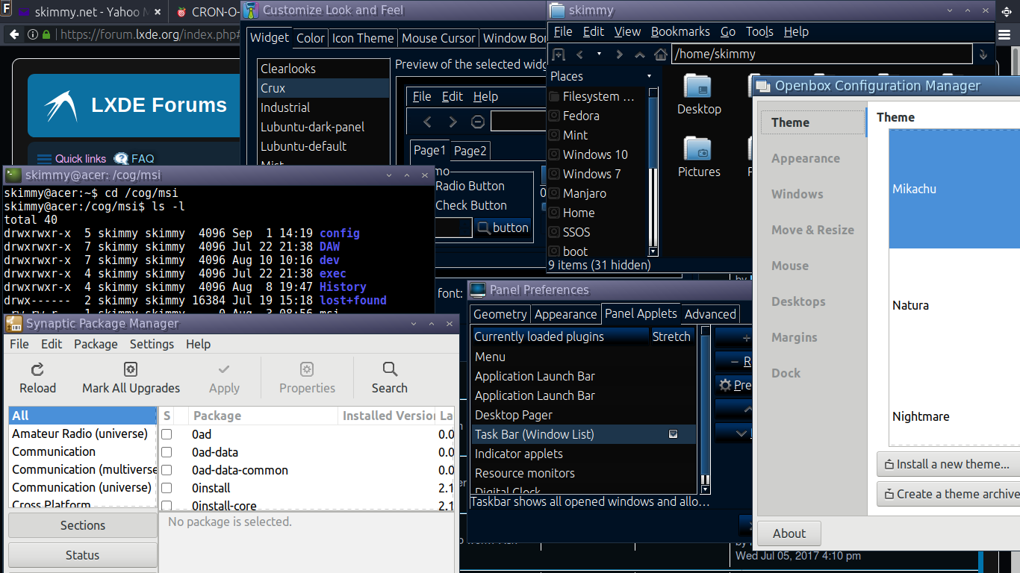Select the Industrial widget theme

pos(323,107)
